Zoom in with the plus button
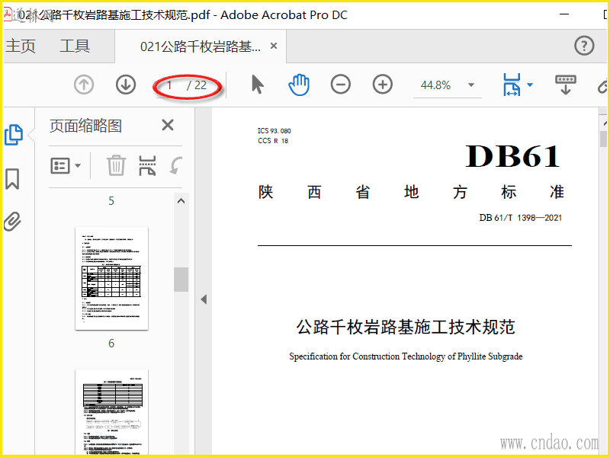Image resolution: width=610 pixels, height=457 pixels. [x=383, y=85]
